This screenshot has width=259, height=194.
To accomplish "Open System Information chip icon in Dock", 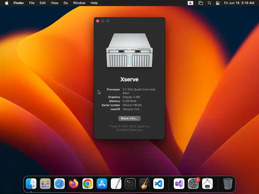I will 207,184.
